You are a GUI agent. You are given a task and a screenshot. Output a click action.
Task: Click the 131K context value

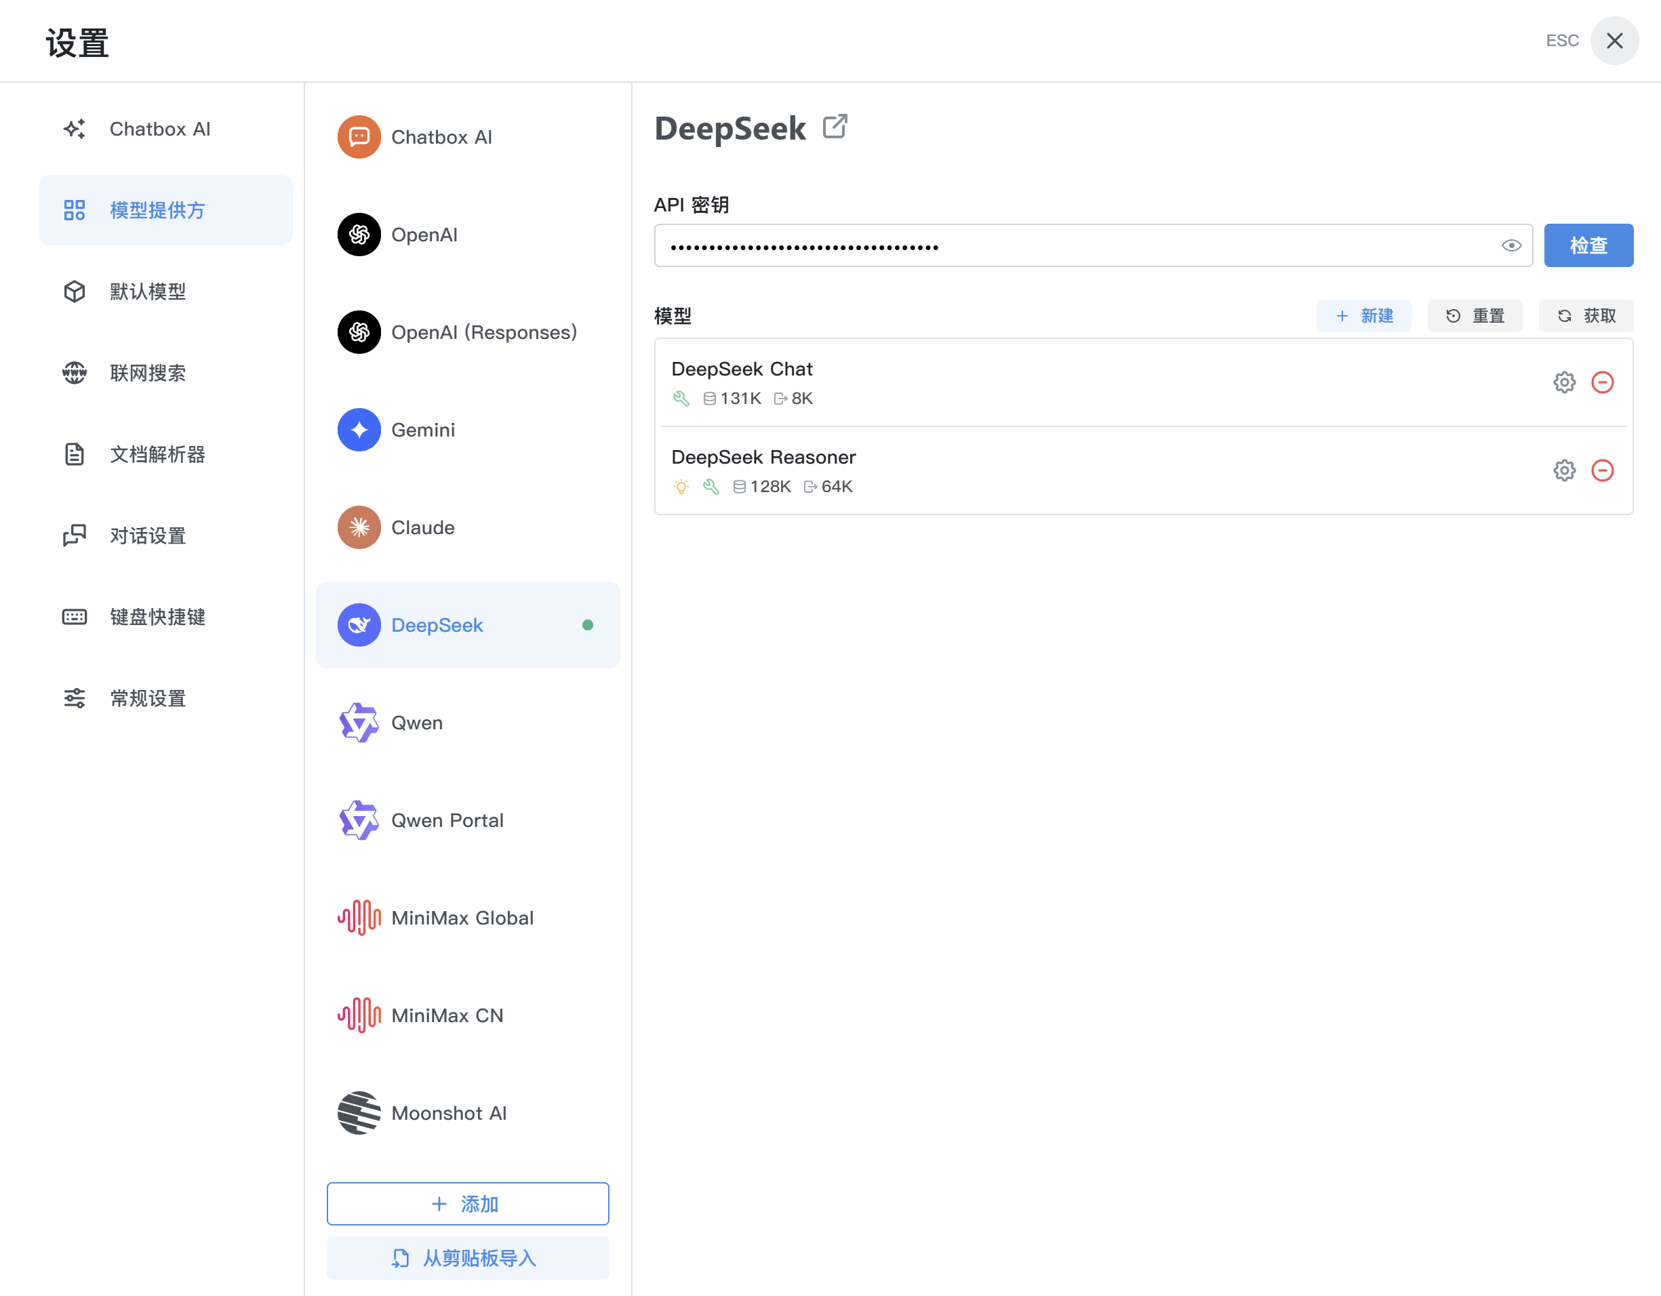(x=740, y=399)
